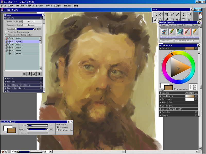Select the Freehand draw style
Viewport: 206px width, 154px height.
(x=58, y=127)
